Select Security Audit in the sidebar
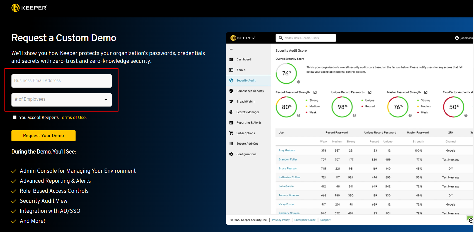Viewport: 474px width, 232px height. click(x=248, y=80)
